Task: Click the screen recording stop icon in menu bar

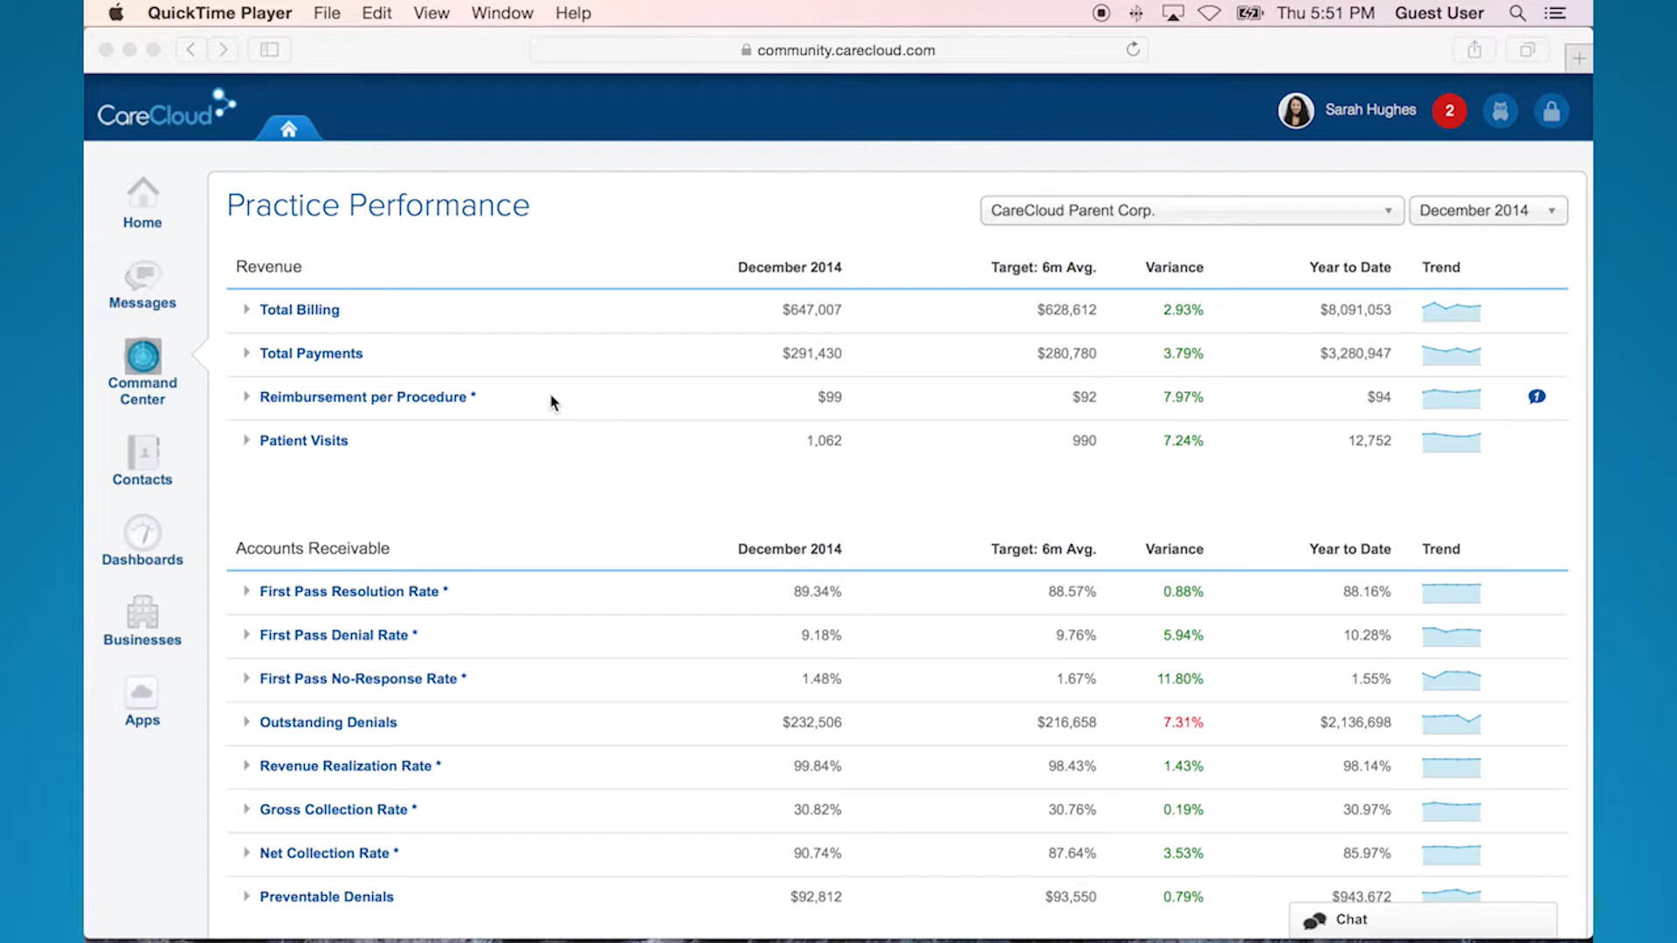Action: click(x=1101, y=13)
